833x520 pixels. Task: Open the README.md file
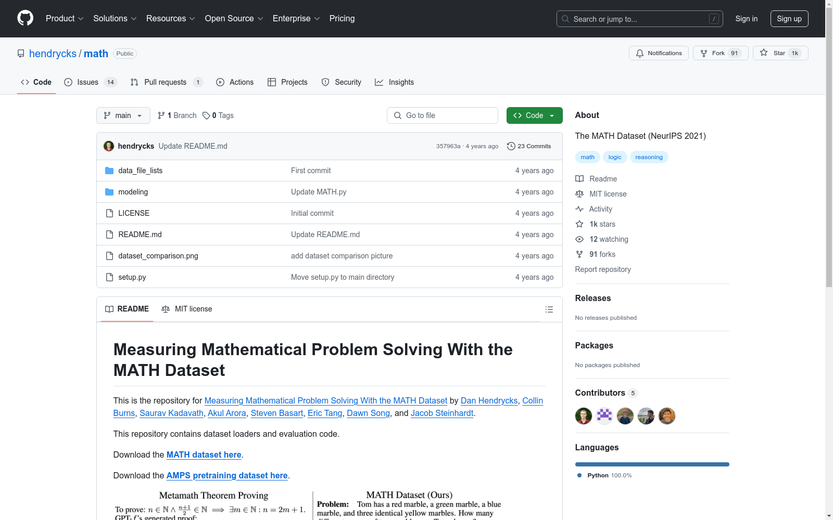coord(140,235)
